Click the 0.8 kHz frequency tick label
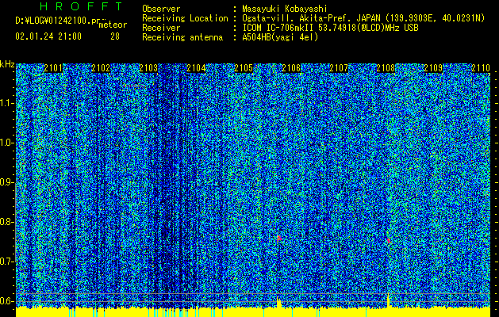The height and width of the screenshot is (317, 499). [x=6, y=222]
